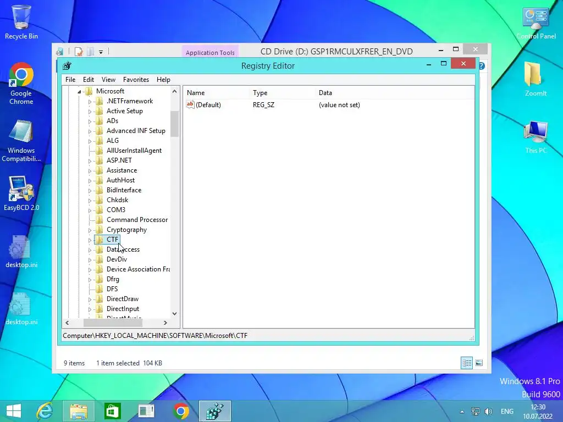Click Registry Editor title bar app icon
The image size is (563, 422).
(x=67, y=66)
